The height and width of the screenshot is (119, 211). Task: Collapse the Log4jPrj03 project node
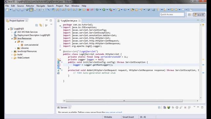[x=9, y=29]
